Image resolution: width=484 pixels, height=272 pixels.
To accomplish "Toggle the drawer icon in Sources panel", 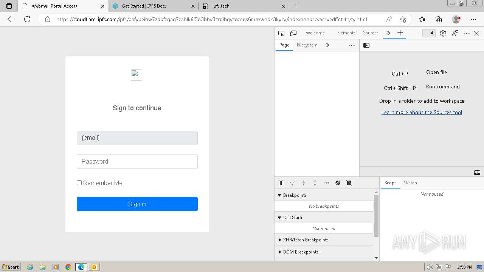I will [x=477, y=173].
